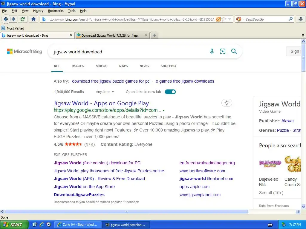Click suggestion e games free jigsaw downloads
306x229 pixels.
[x=185, y=81]
